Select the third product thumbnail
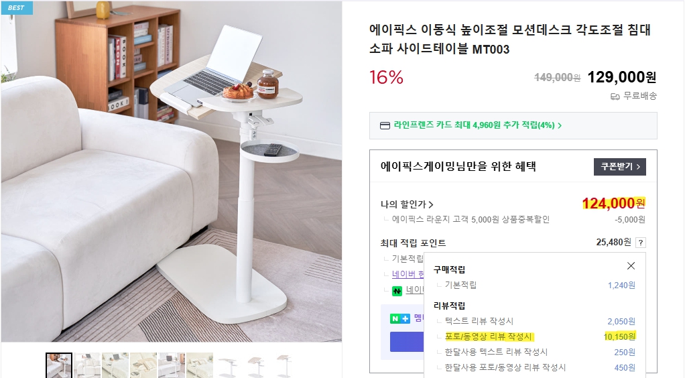The height and width of the screenshot is (378, 685). [x=115, y=365]
